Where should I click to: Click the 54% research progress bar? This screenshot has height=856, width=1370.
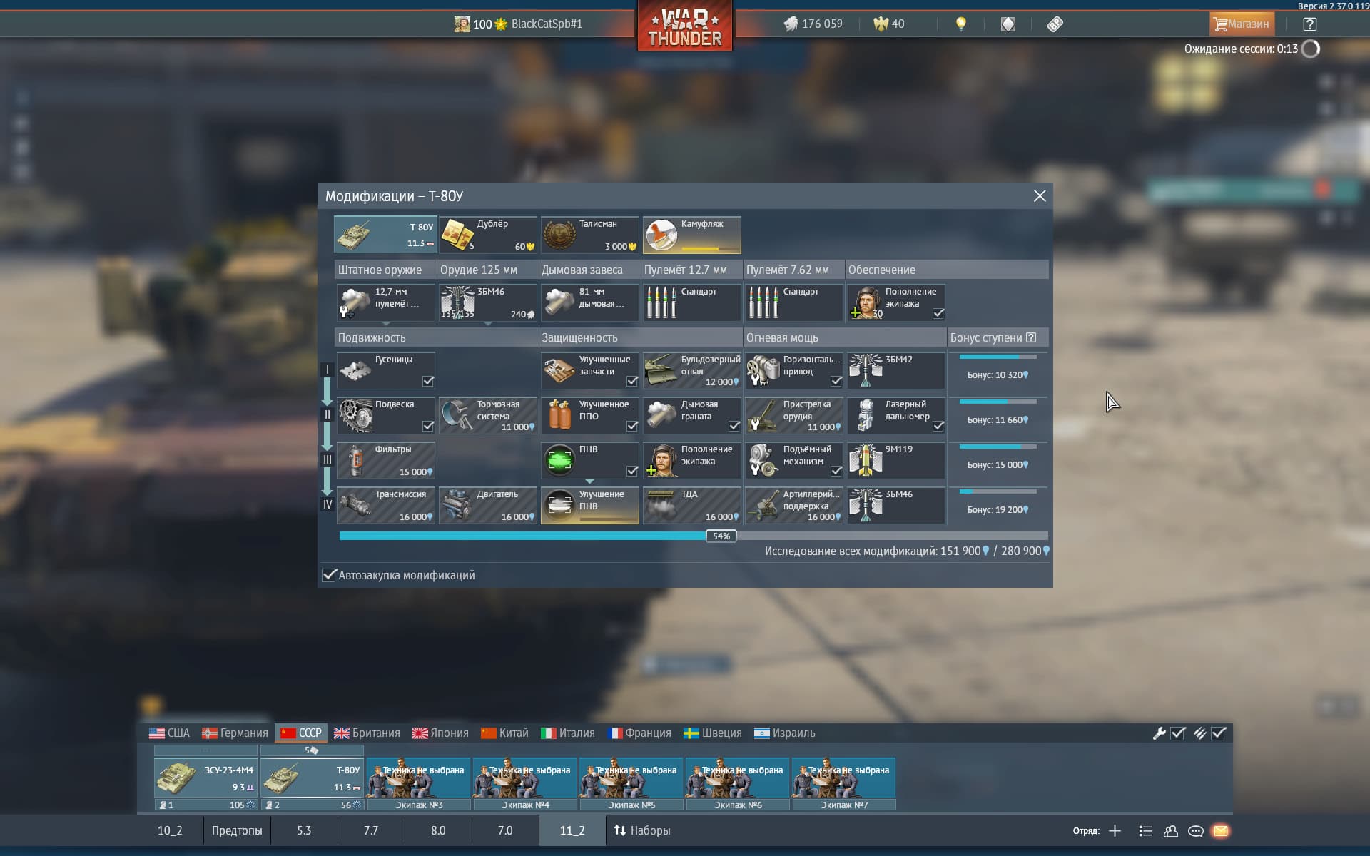pyautogui.click(x=694, y=536)
